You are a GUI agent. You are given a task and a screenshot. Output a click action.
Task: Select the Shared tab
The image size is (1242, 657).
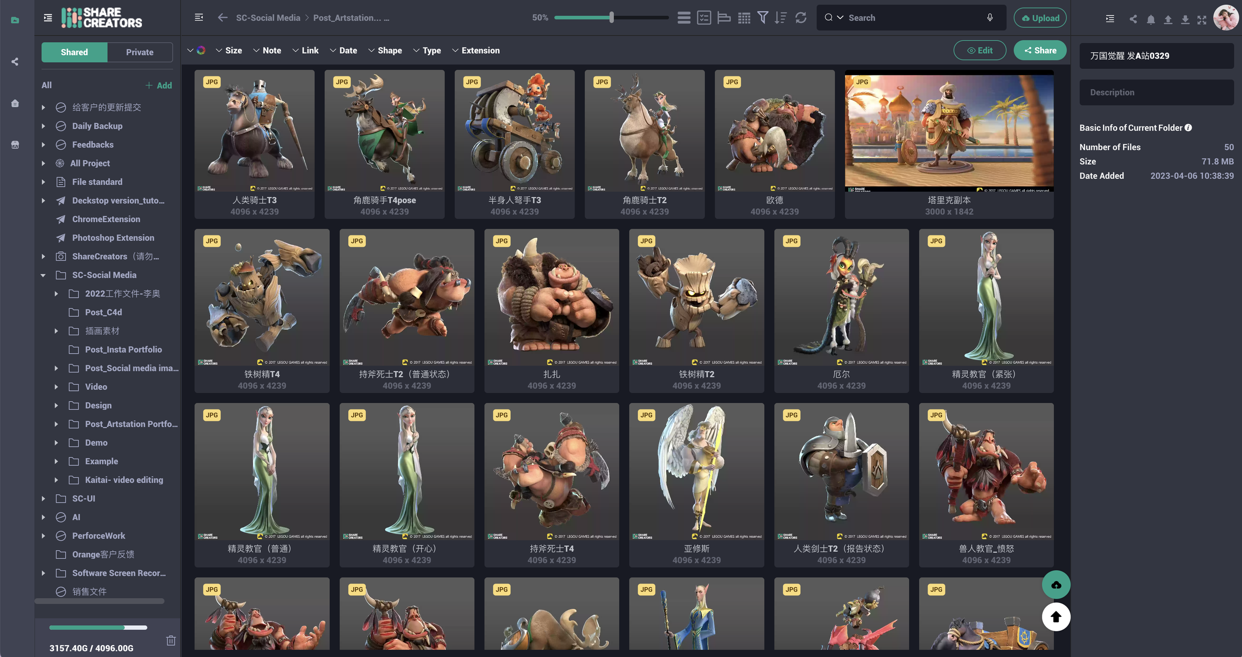click(x=74, y=52)
